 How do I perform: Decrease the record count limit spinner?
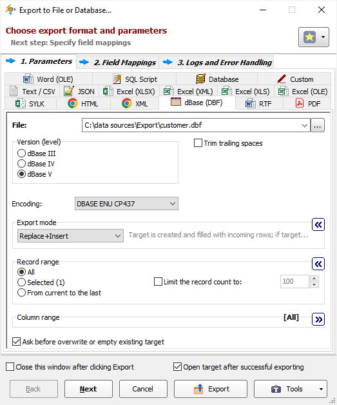(314, 284)
